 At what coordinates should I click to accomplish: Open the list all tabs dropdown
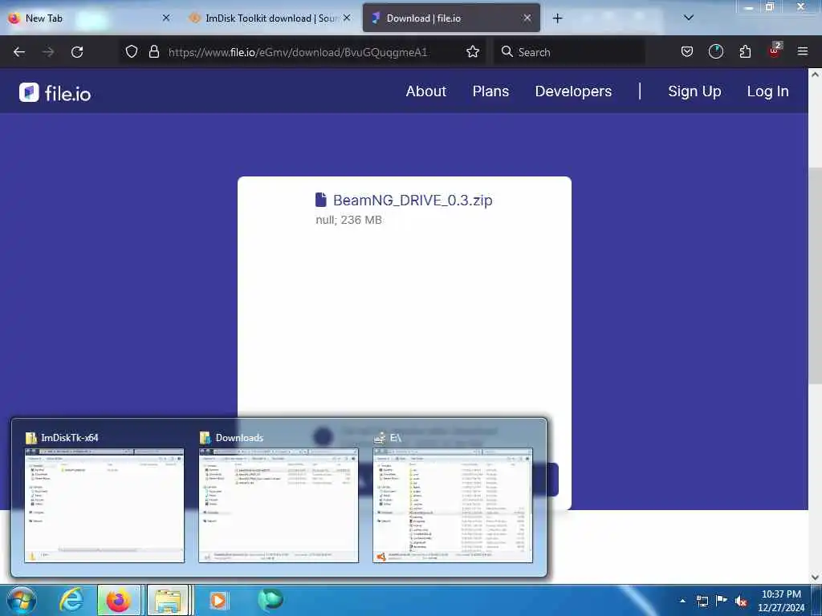pos(689,18)
